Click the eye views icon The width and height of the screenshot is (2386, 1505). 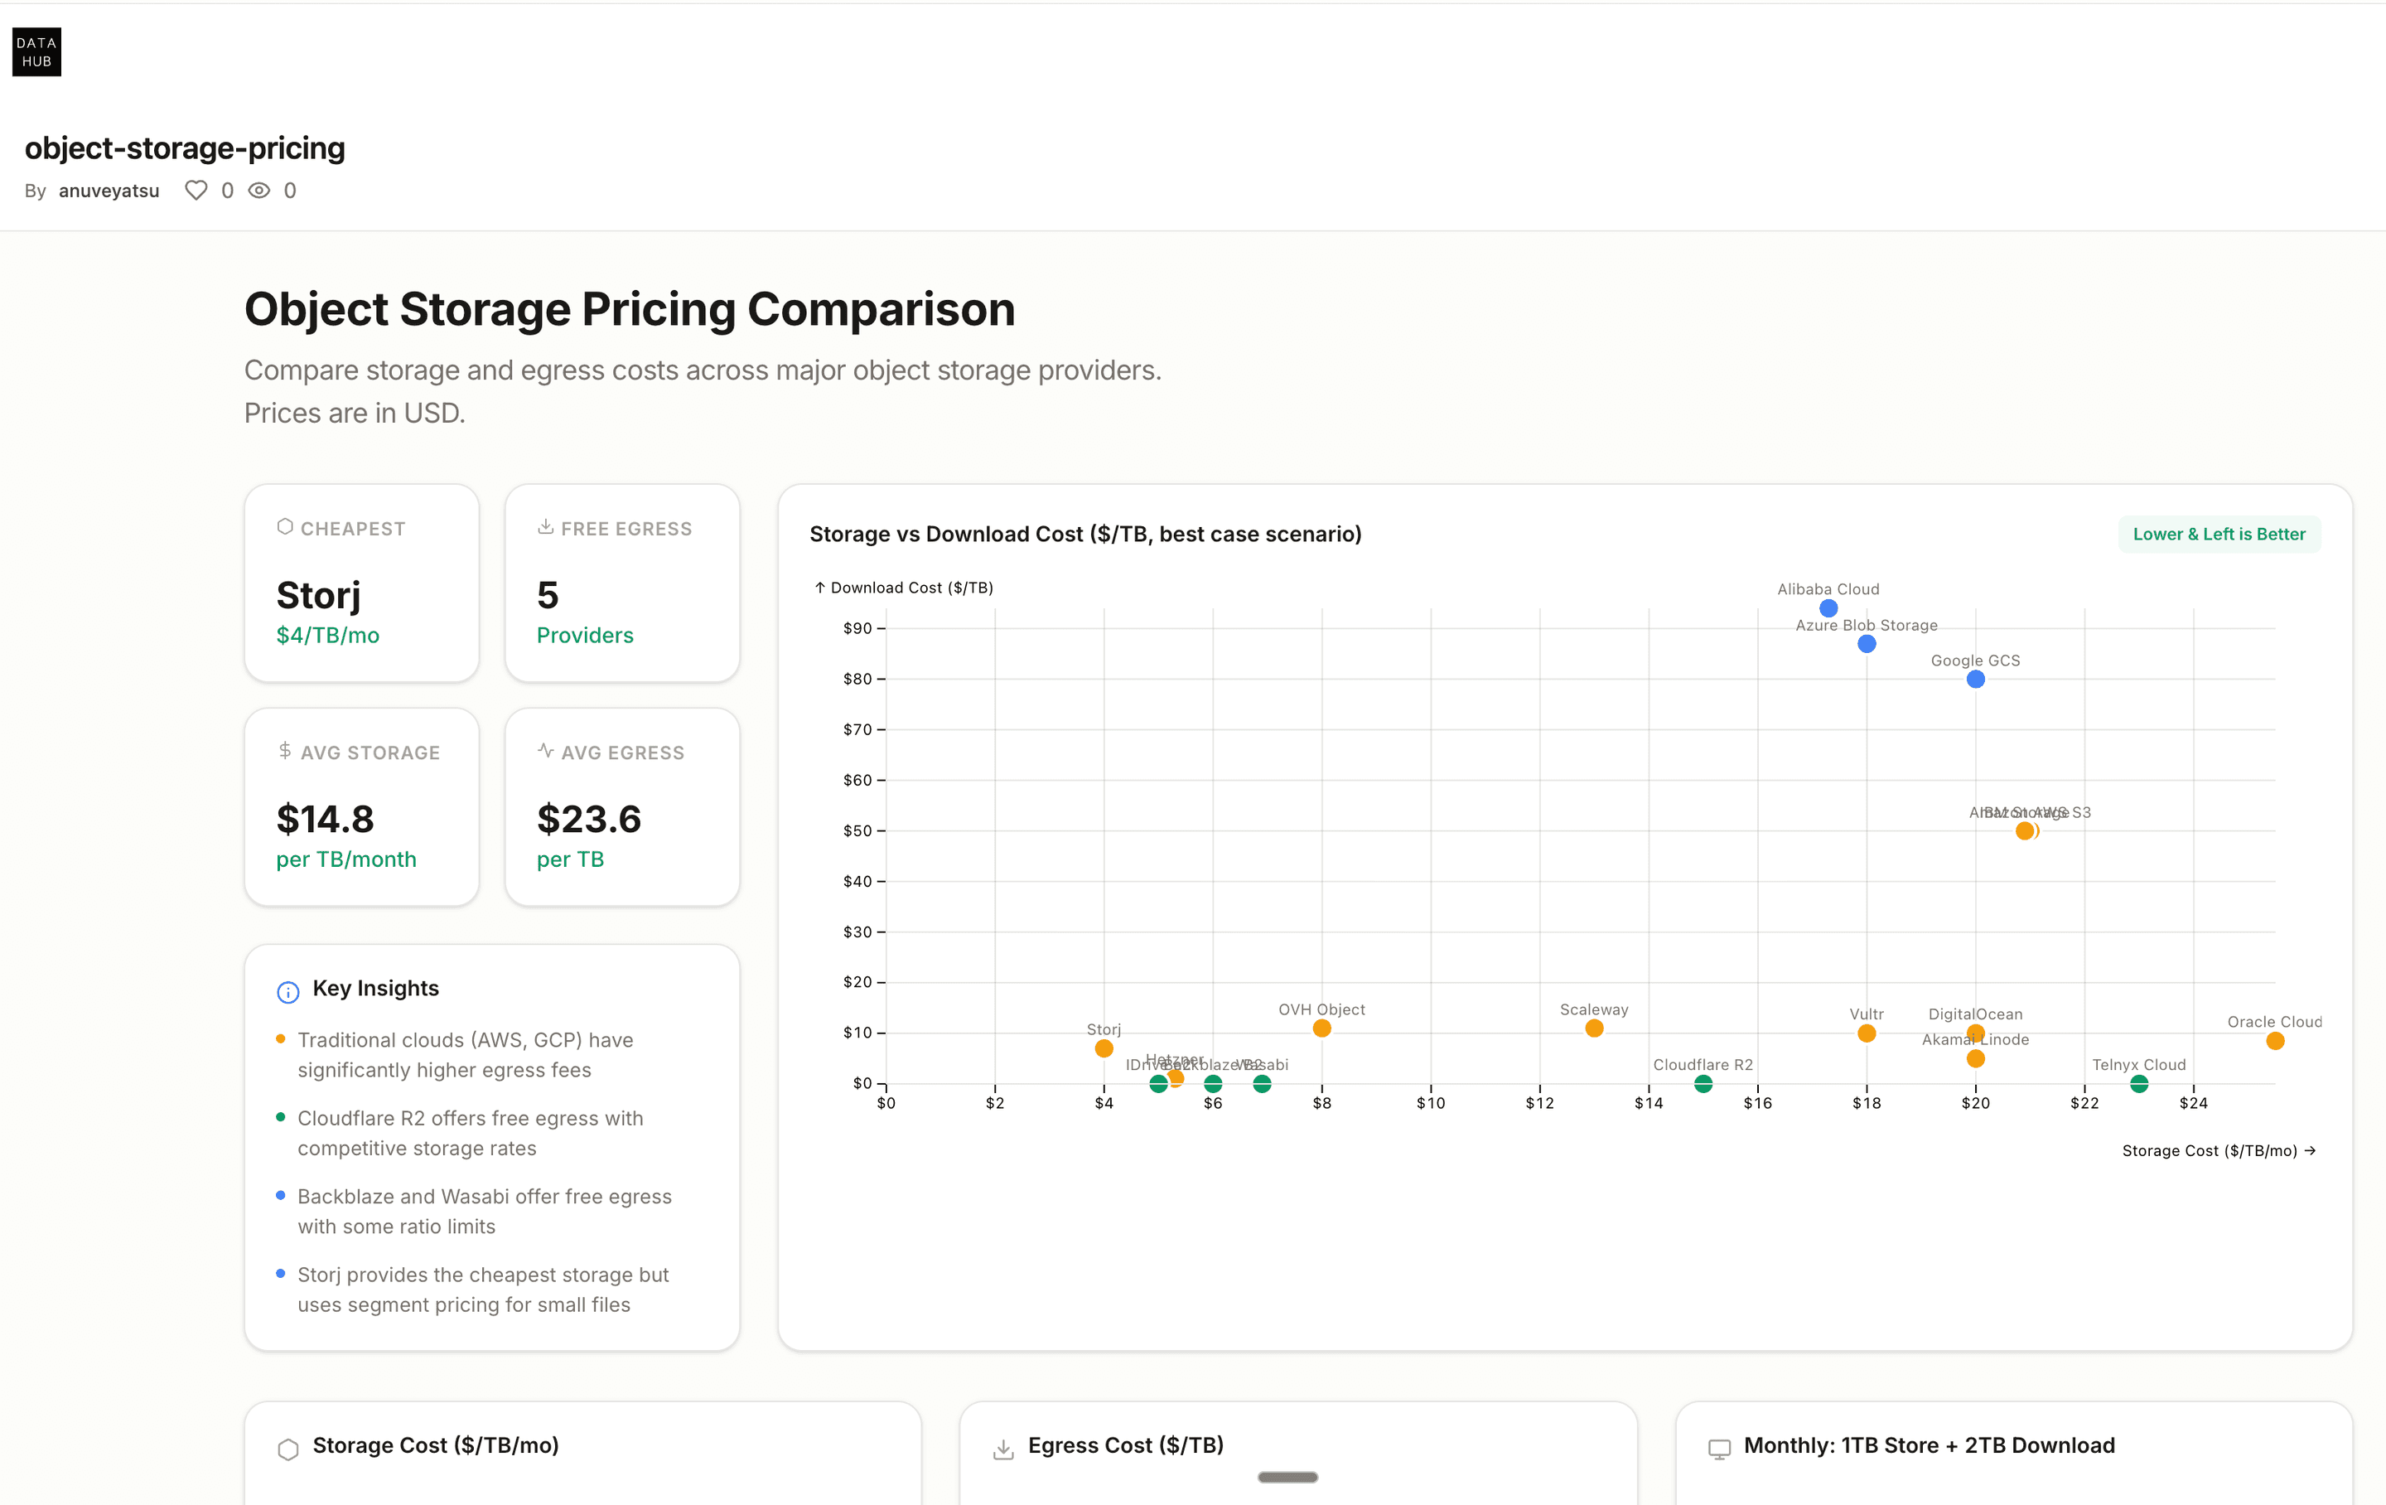[x=258, y=191]
